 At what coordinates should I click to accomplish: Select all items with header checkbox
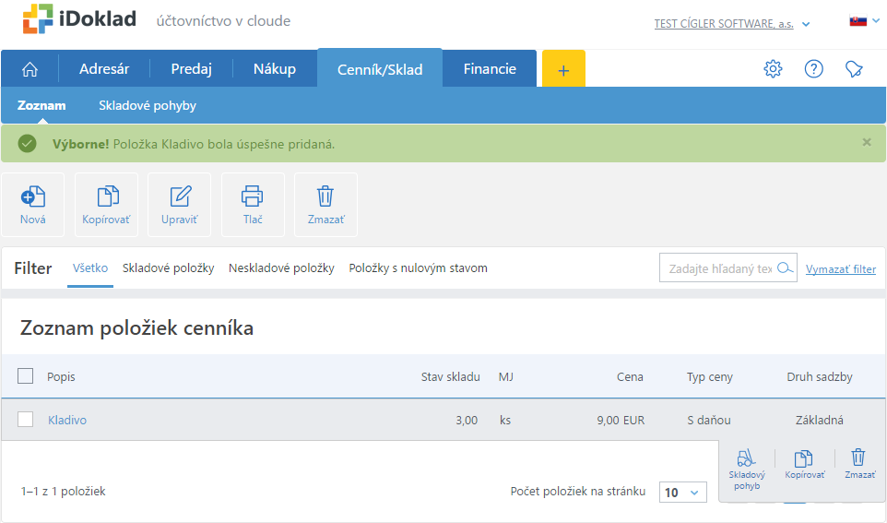click(x=26, y=376)
